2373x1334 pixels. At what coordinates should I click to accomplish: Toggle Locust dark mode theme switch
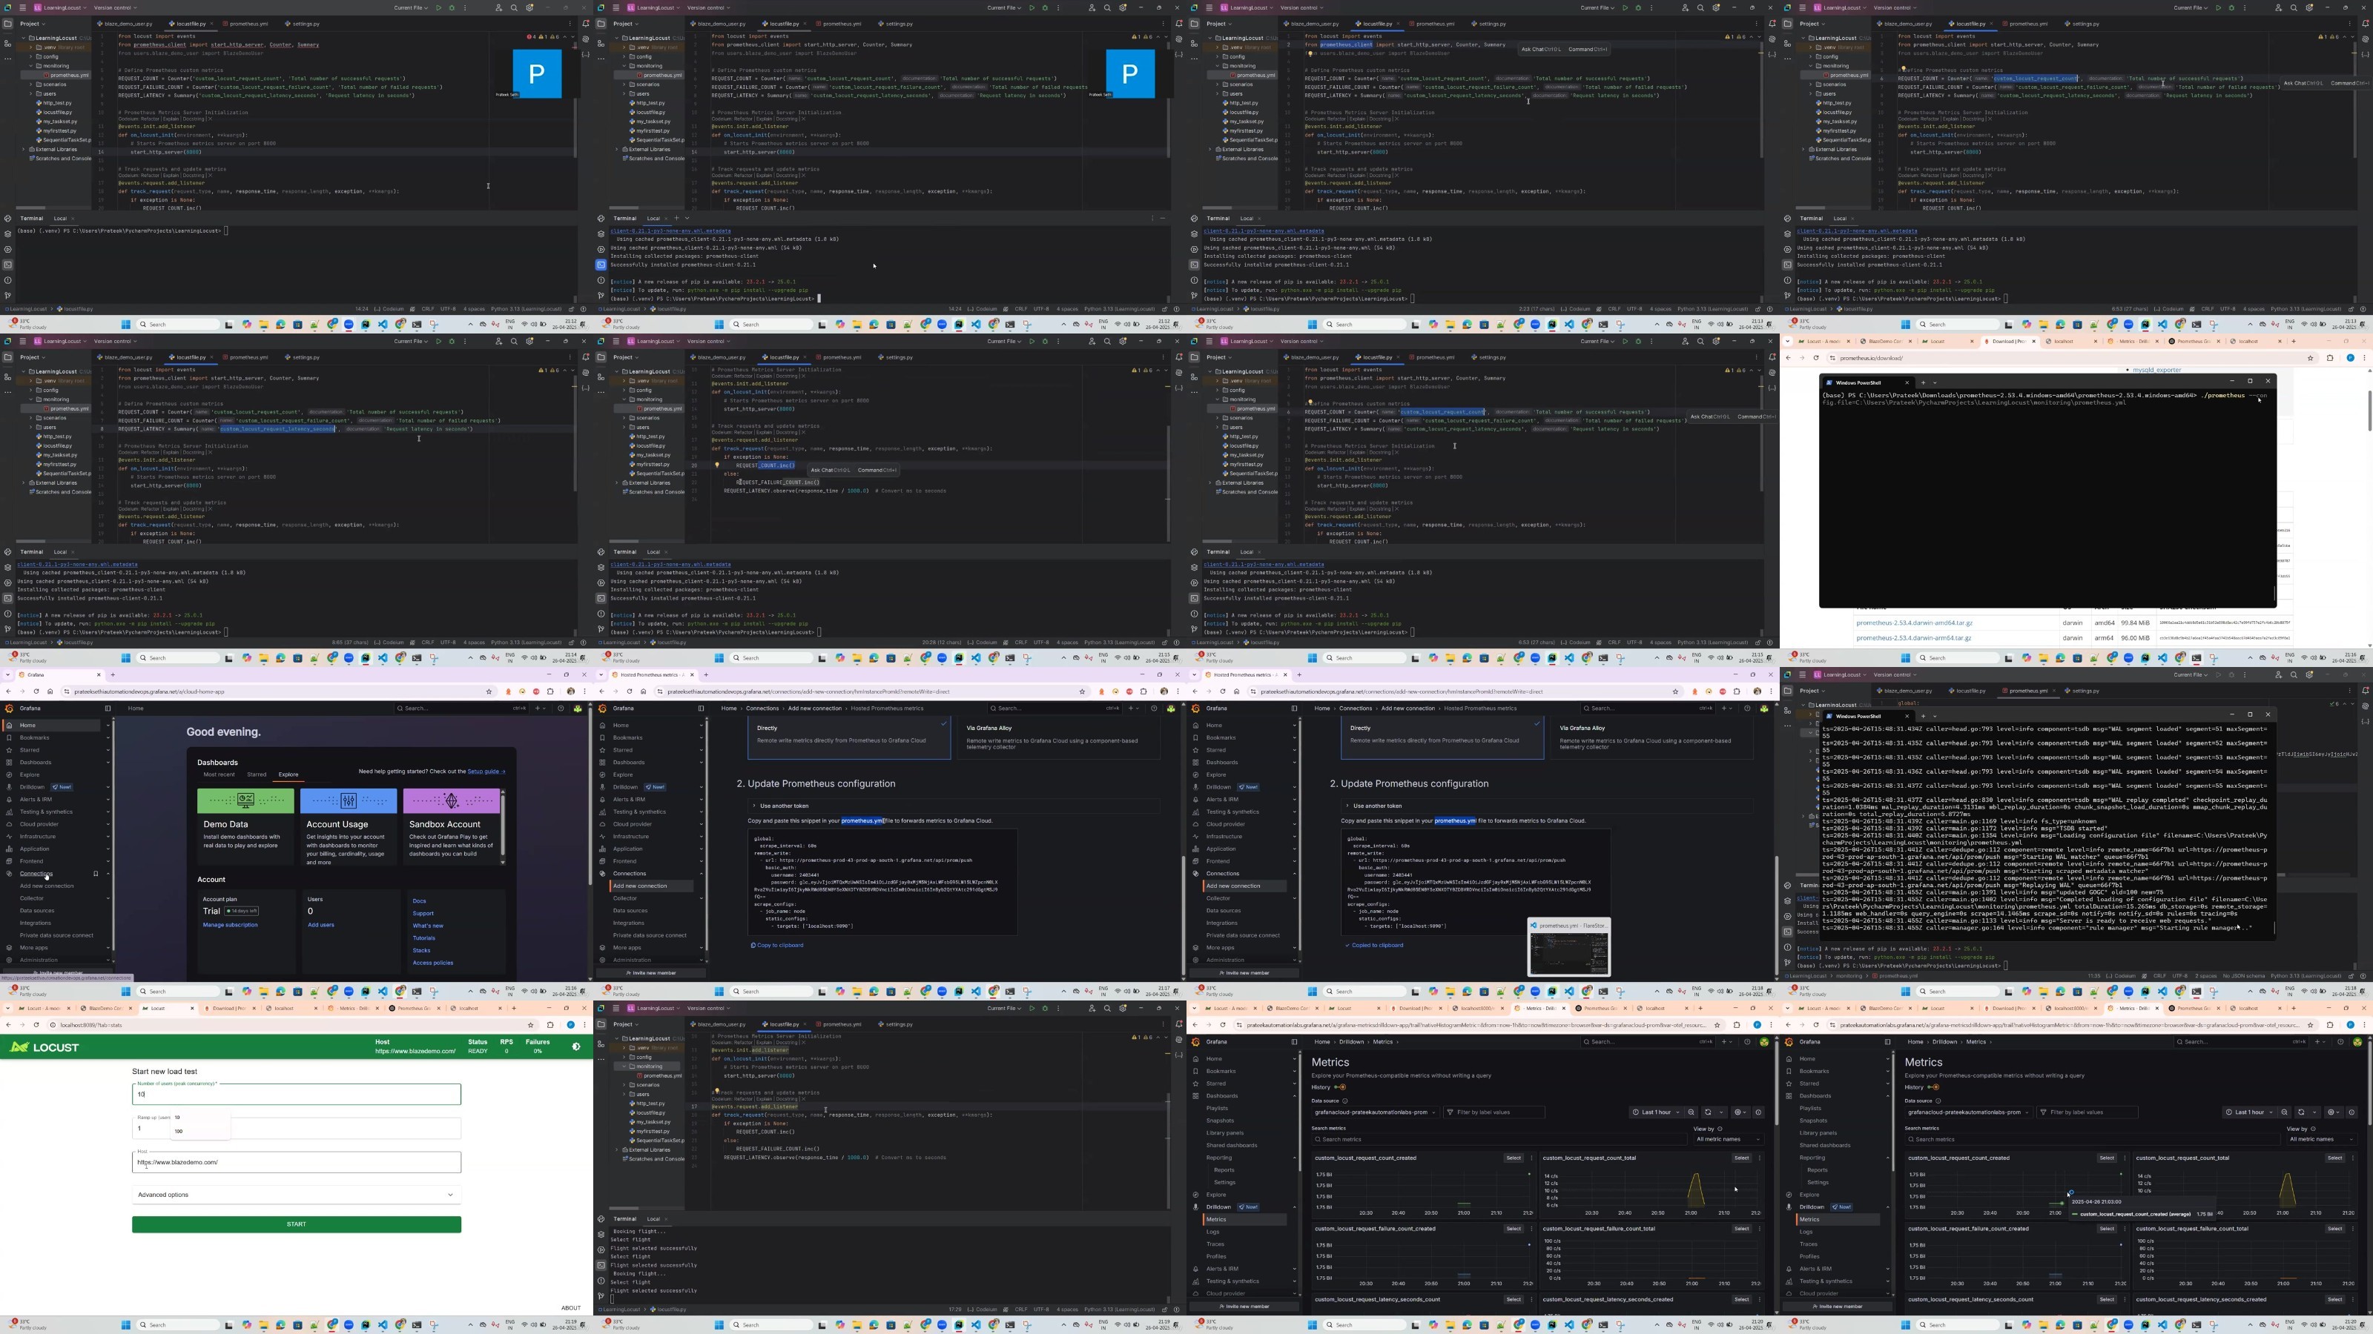pyautogui.click(x=575, y=1046)
